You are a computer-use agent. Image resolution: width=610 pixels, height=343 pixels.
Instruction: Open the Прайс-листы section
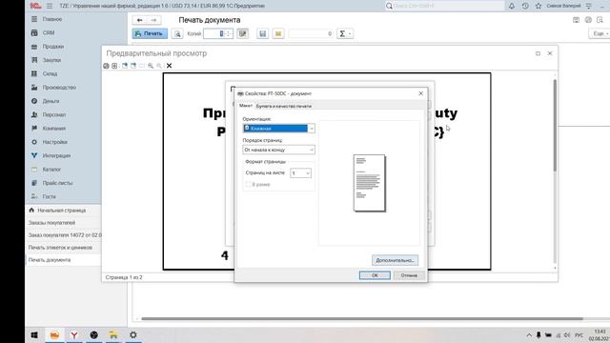[57, 183]
